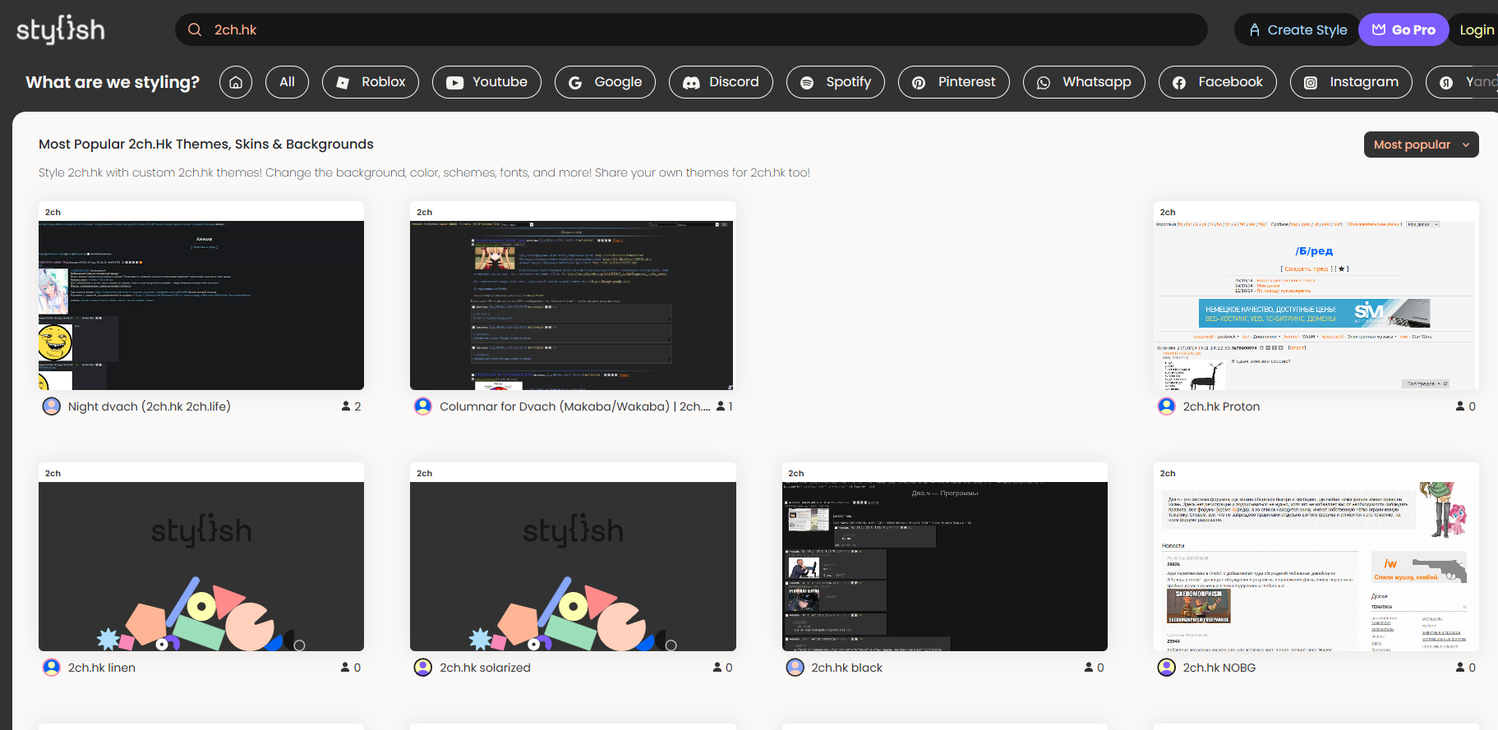Click author avatar of 2ch.hk Proton

point(1167,406)
